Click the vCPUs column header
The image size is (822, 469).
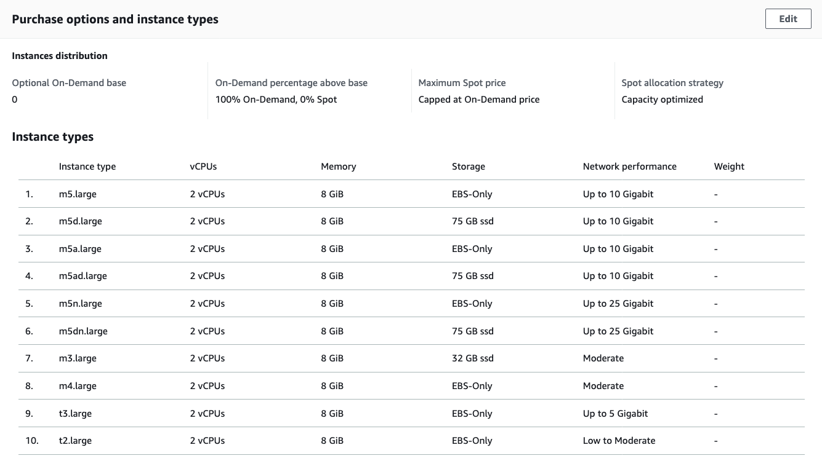pyautogui.click(x=203, y=167)
